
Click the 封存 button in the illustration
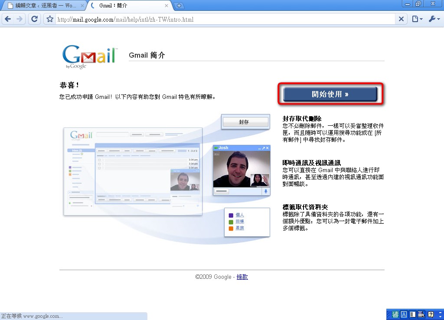[x=245, y=122]
